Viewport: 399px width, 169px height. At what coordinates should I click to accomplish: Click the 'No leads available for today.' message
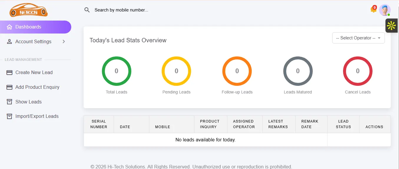(x=206, y=140)
